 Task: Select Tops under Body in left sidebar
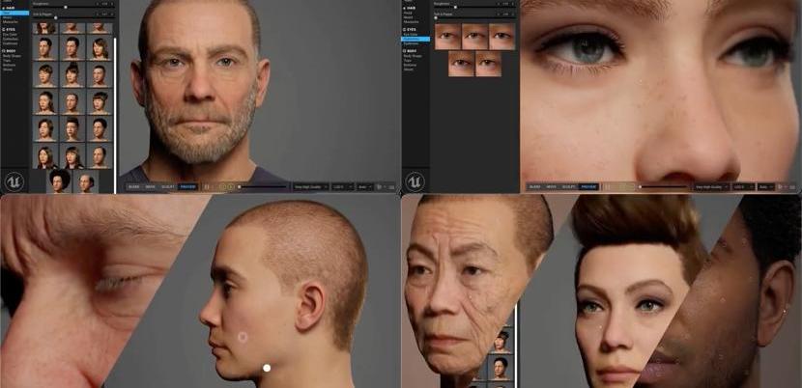point(10,61)
